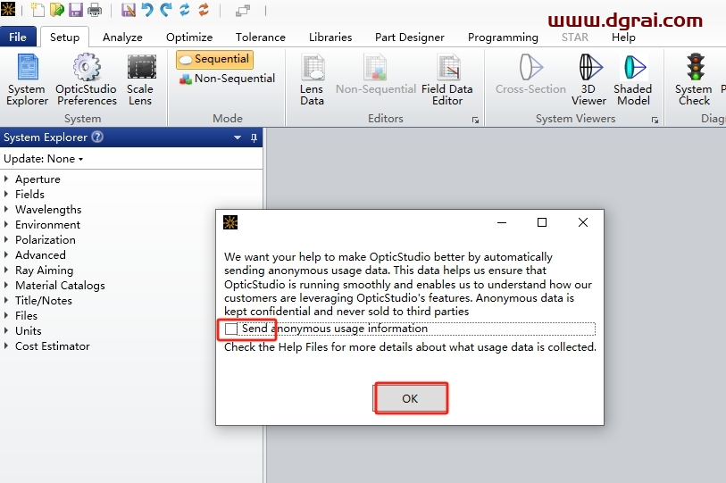Open System Explorer panel options arrow
The height and width of the screenshot is (483, 726).
click(238, 137)
